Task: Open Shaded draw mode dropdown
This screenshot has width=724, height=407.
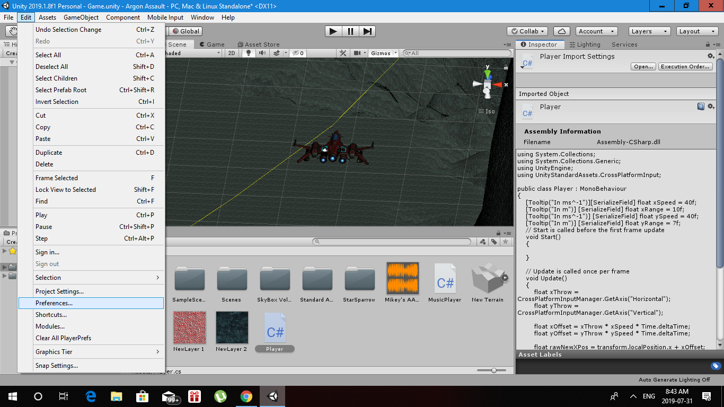Action: [x=193, y=53]
